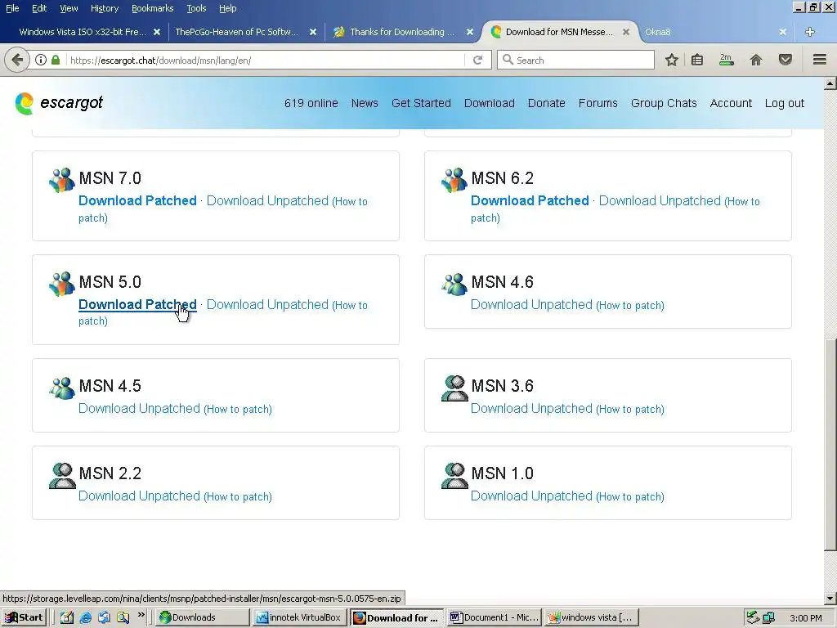Viewport: 837px width, 628px height.
Task: Open the Donate page
Action: point(547,103)
